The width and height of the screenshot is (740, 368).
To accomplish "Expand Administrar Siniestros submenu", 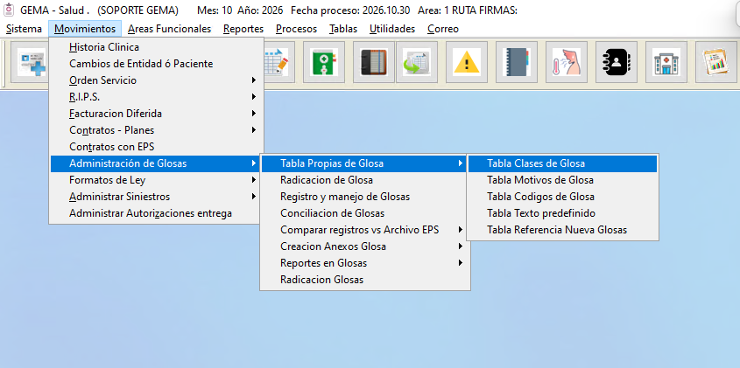I will pyautogui.click(x=156, y=197).
